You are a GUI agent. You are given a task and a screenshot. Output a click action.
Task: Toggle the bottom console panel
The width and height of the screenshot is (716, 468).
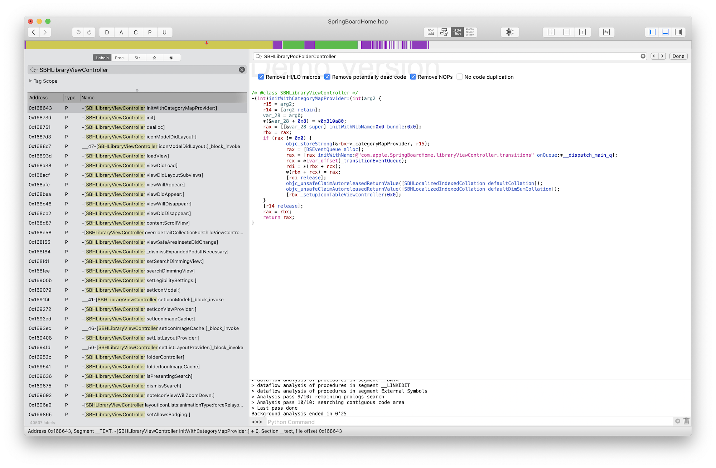coord(665,32)
